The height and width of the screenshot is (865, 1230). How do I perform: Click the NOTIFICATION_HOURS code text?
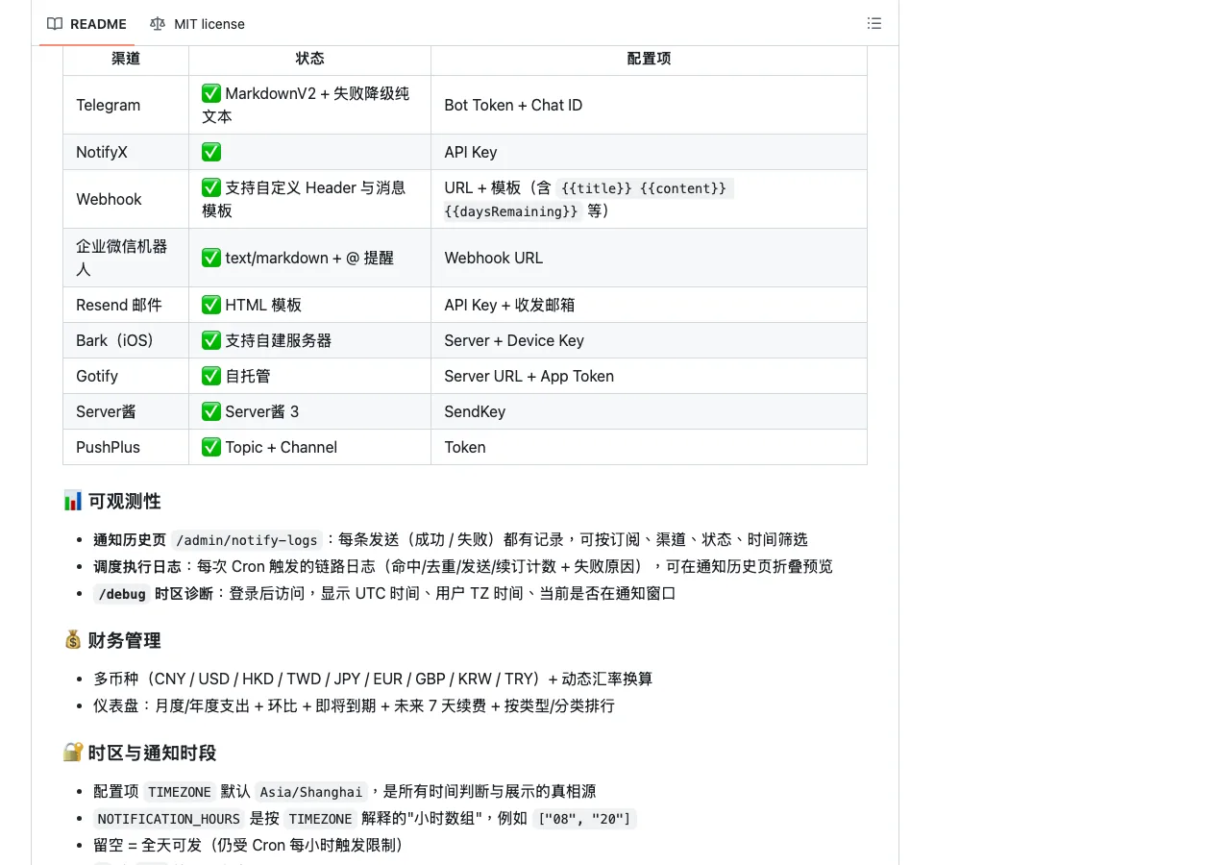[169, 819]
